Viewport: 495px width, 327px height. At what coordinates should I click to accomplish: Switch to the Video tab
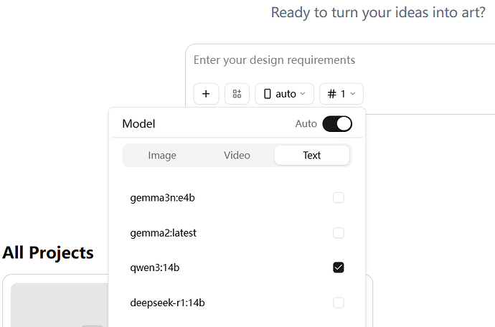(237, 156)
